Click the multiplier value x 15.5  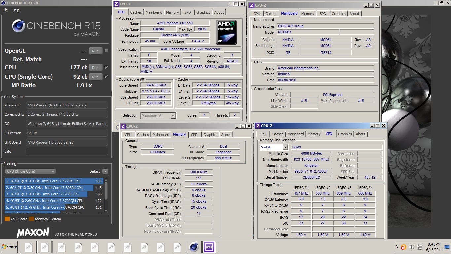[156, 91]
